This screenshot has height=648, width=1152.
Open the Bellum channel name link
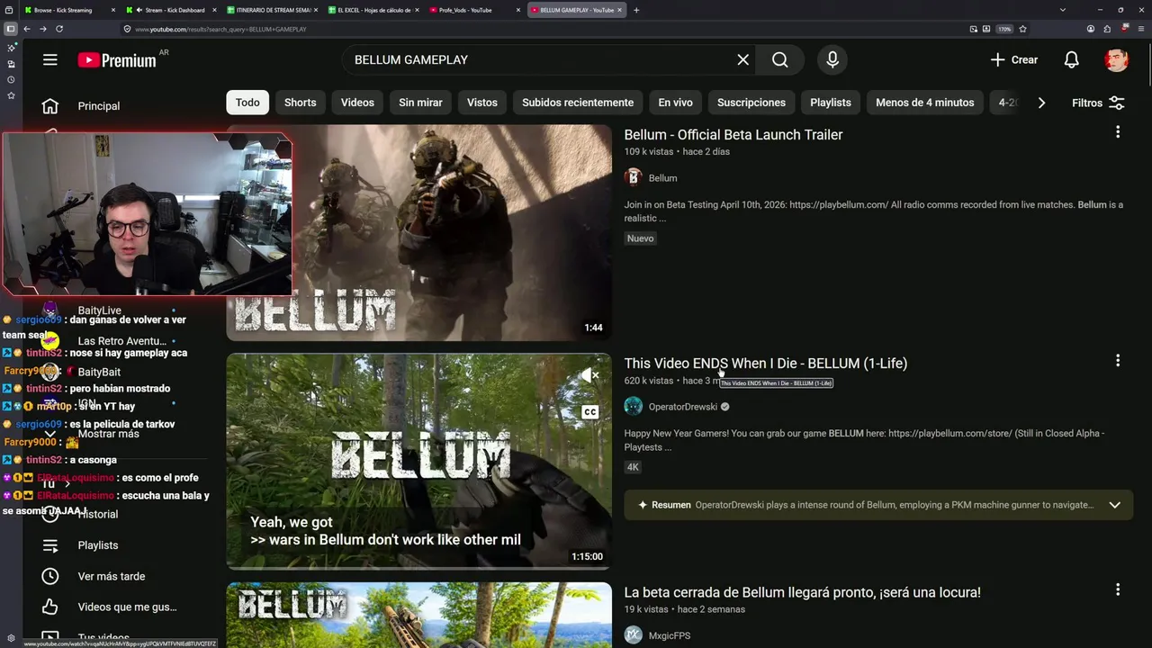[x=663, y=178]
